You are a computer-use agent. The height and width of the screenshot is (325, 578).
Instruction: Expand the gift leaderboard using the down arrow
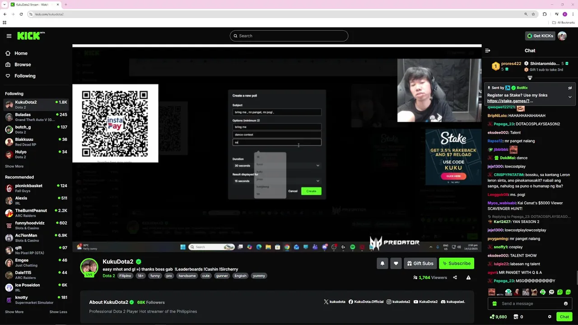[530, 78]
